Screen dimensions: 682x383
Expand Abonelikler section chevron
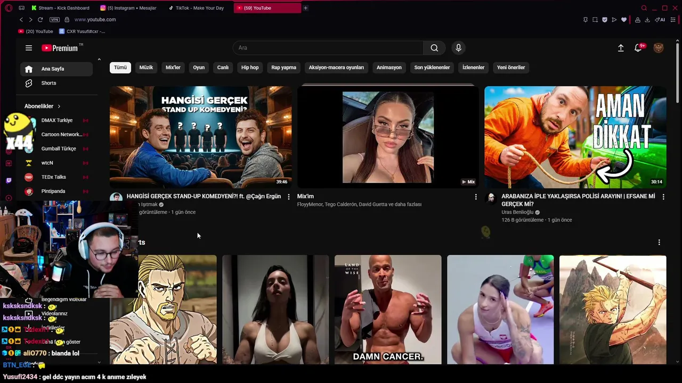point(59,106)
